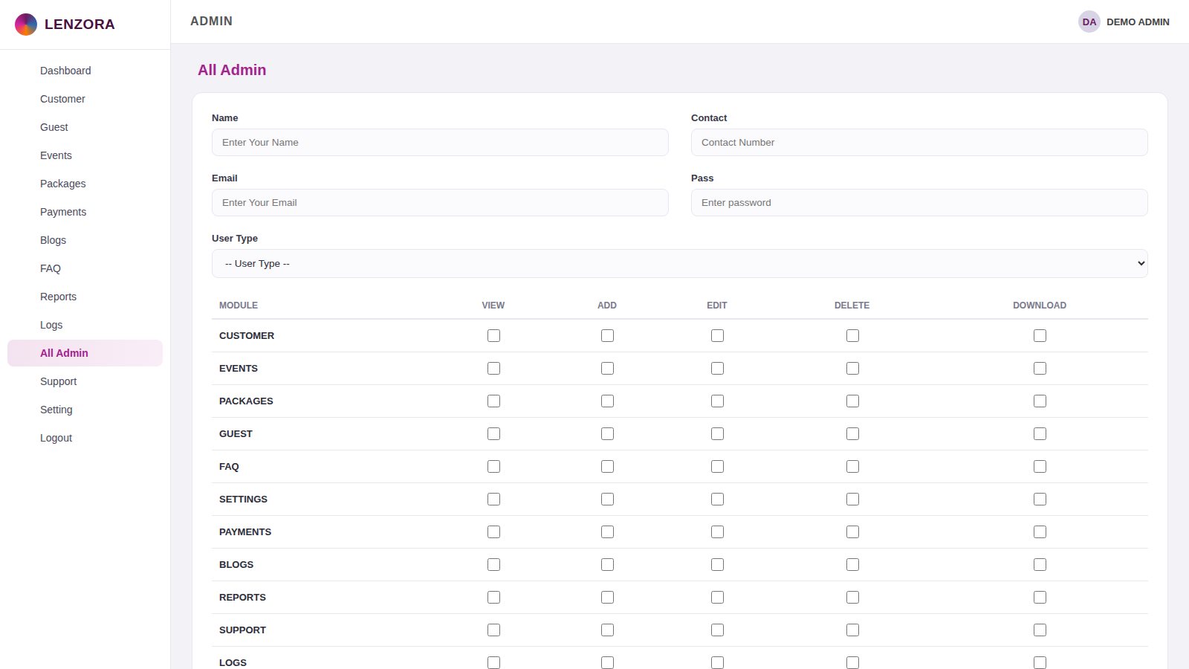This screenshot has height=669, width=1189.
Task: Tick Edit checkbox for Packages row
Action: [717, 401]
